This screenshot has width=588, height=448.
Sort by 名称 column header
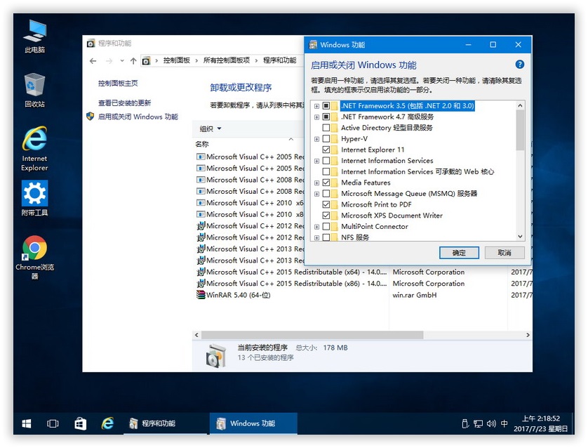[202, 144]
